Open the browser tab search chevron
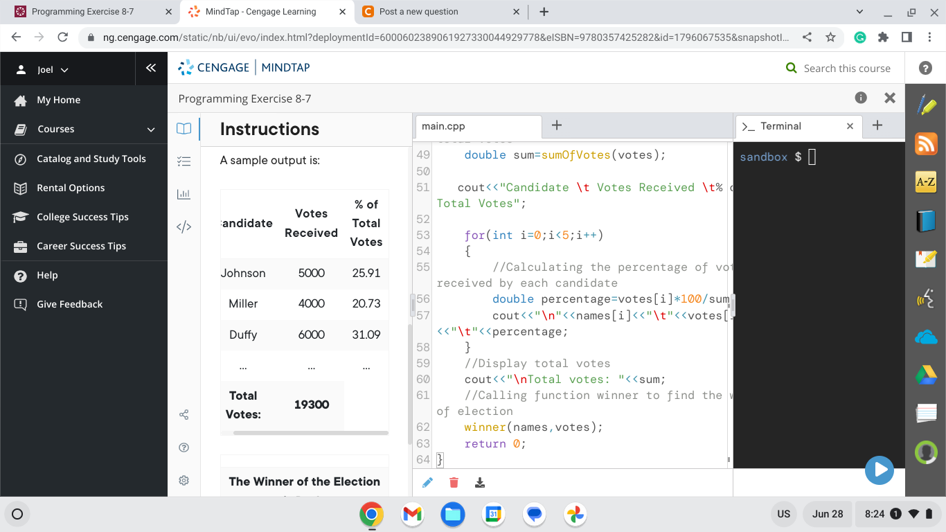The image size is (946, 532). point(860,12)
